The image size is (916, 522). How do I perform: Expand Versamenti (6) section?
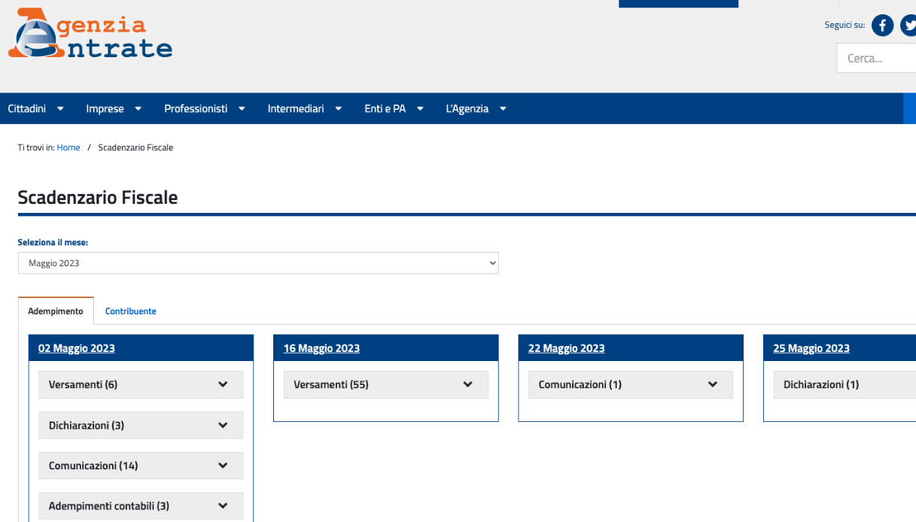pos(141,384)
